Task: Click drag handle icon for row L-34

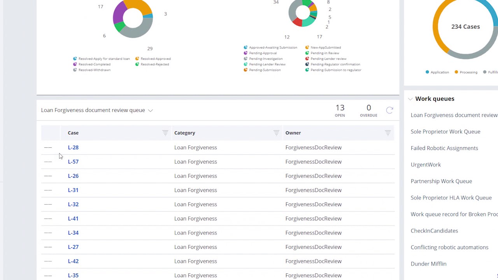Action: pos(48,233)
